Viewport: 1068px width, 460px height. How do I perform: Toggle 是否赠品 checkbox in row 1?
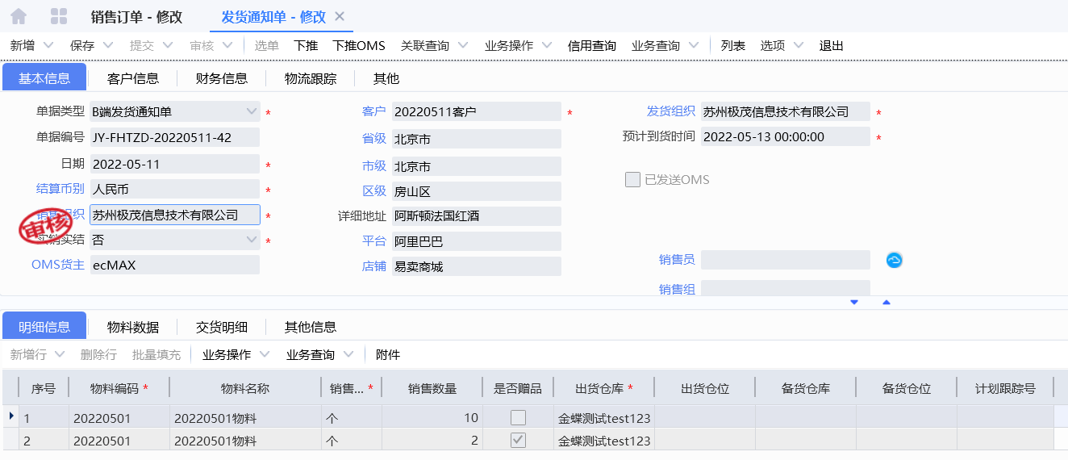(x=518, y=417)
